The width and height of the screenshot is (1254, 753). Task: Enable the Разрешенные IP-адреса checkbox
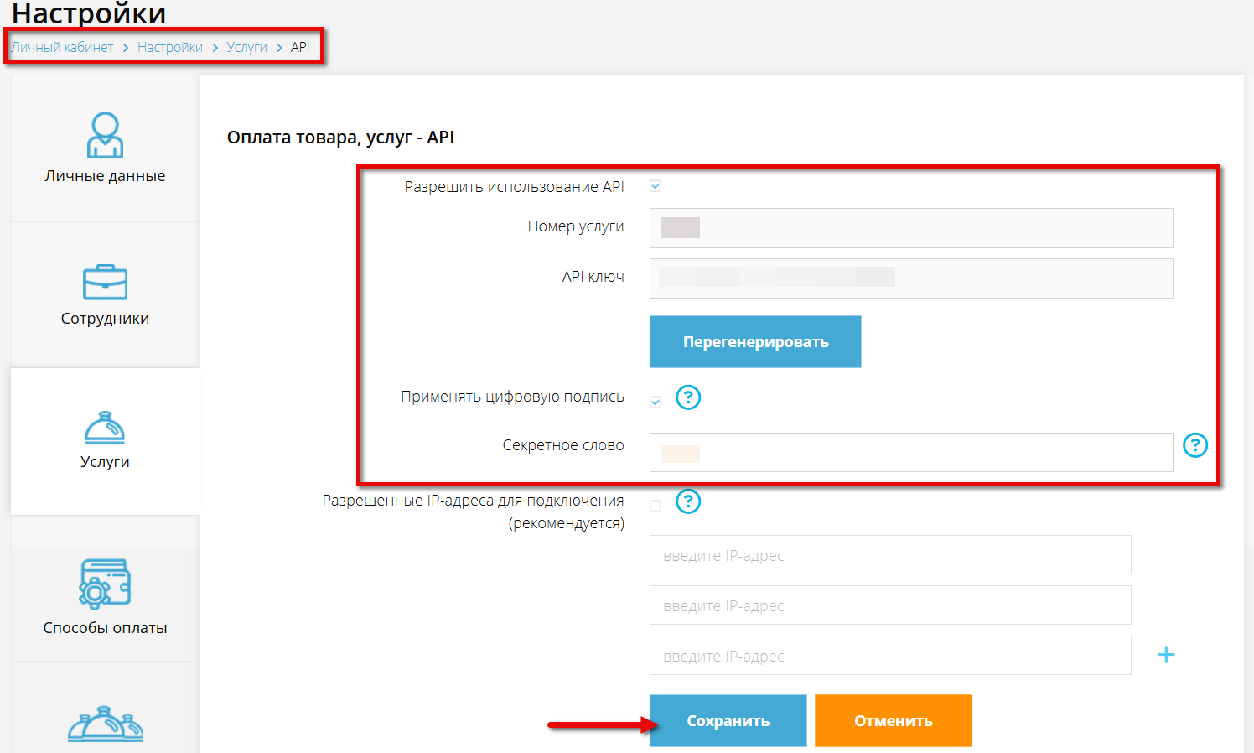[655, 506]
